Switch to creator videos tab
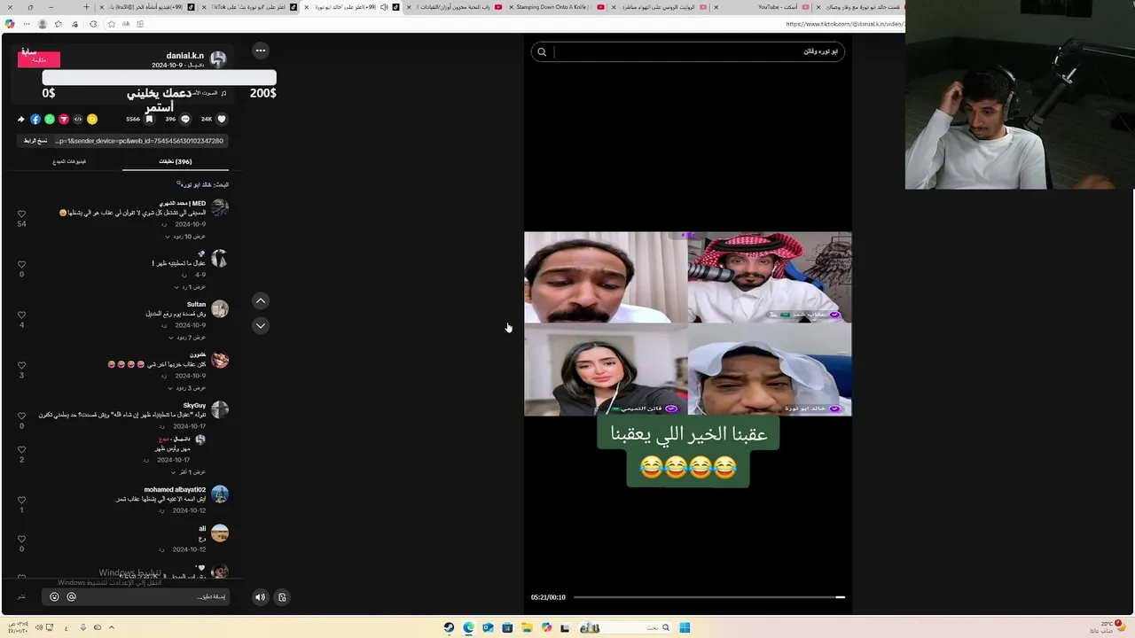The height and width of the screenshot is (638, 1135). pos(69,161)
